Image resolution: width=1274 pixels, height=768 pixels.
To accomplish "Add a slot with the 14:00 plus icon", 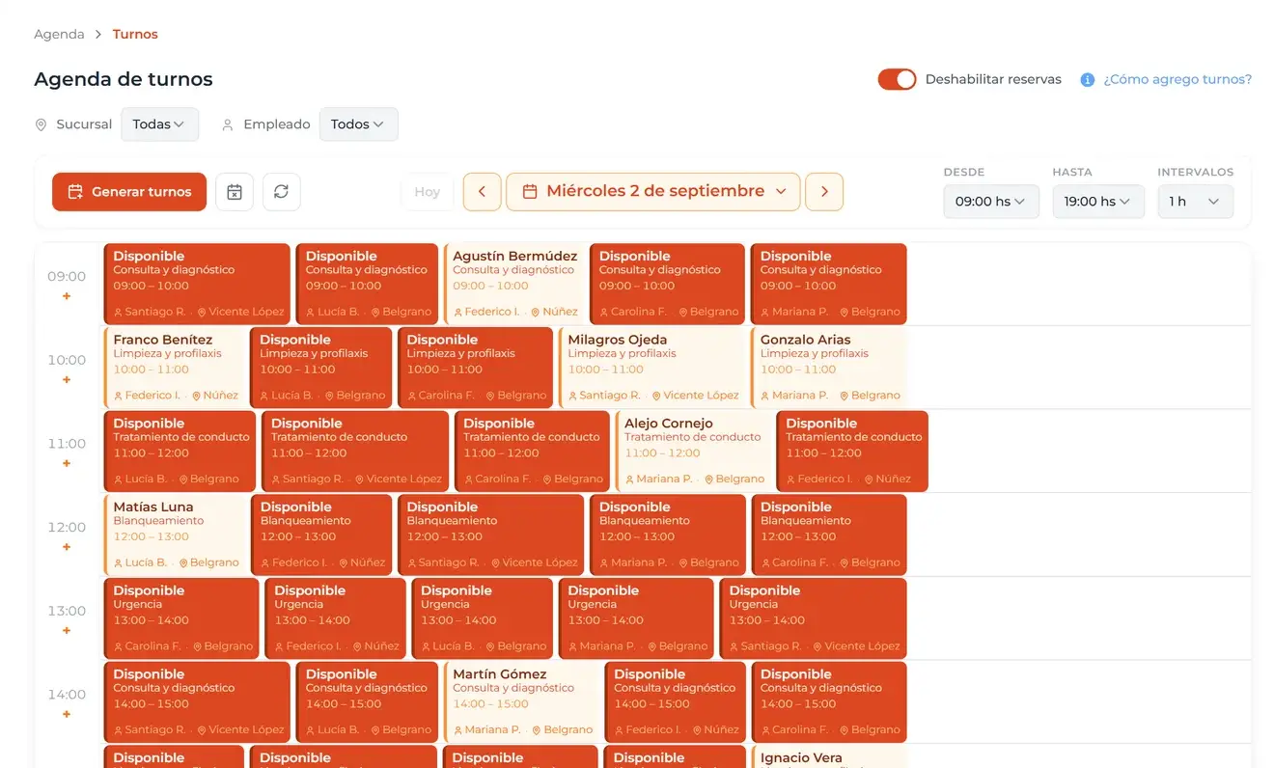I will pos(67,714).
